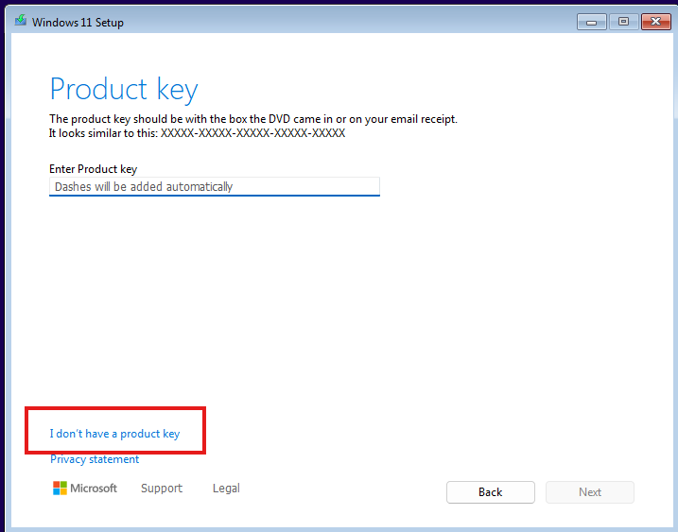Focus the Enter Product key text field

[x=214, y=187]
